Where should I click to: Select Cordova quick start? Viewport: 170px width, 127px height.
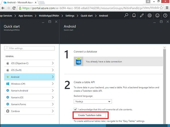tap(29, 111)
